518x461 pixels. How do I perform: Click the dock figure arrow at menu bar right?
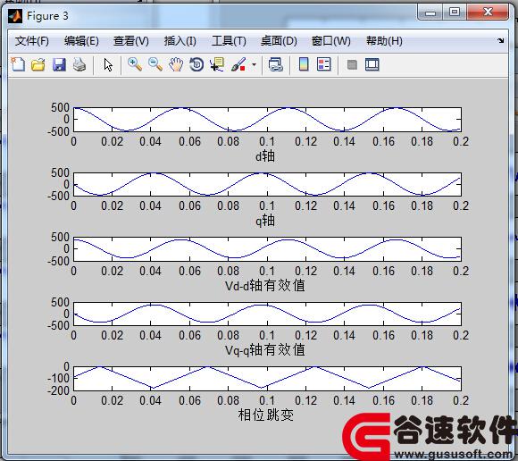[x=501, y=40]
